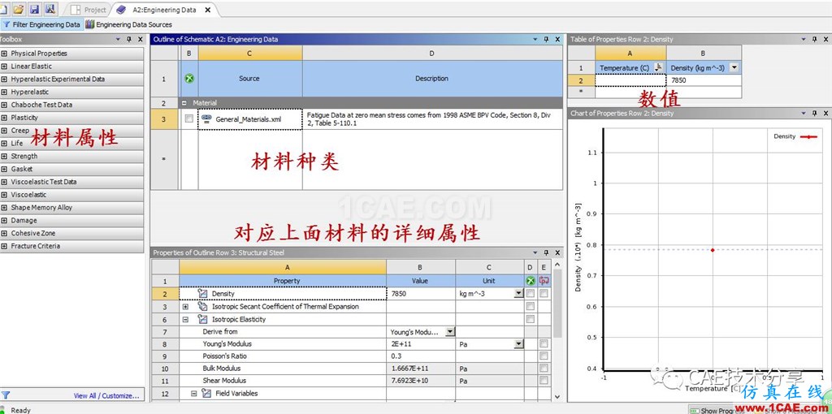
Task: Expand Plasticity in Toolbox
Action: pyautogui.click(x=4, y=118)
